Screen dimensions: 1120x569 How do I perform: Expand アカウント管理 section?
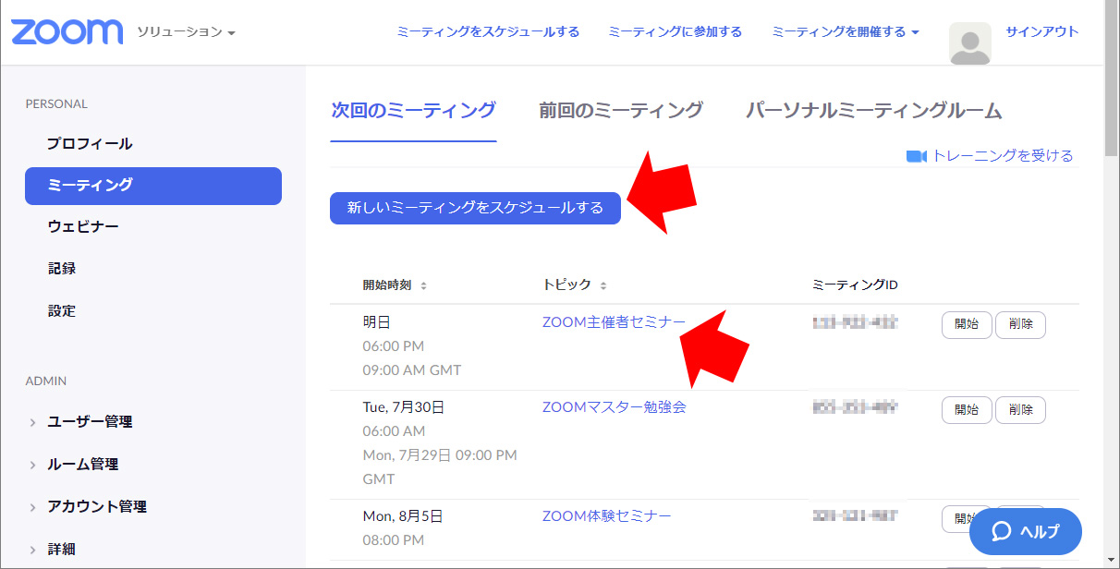[96, 506]
